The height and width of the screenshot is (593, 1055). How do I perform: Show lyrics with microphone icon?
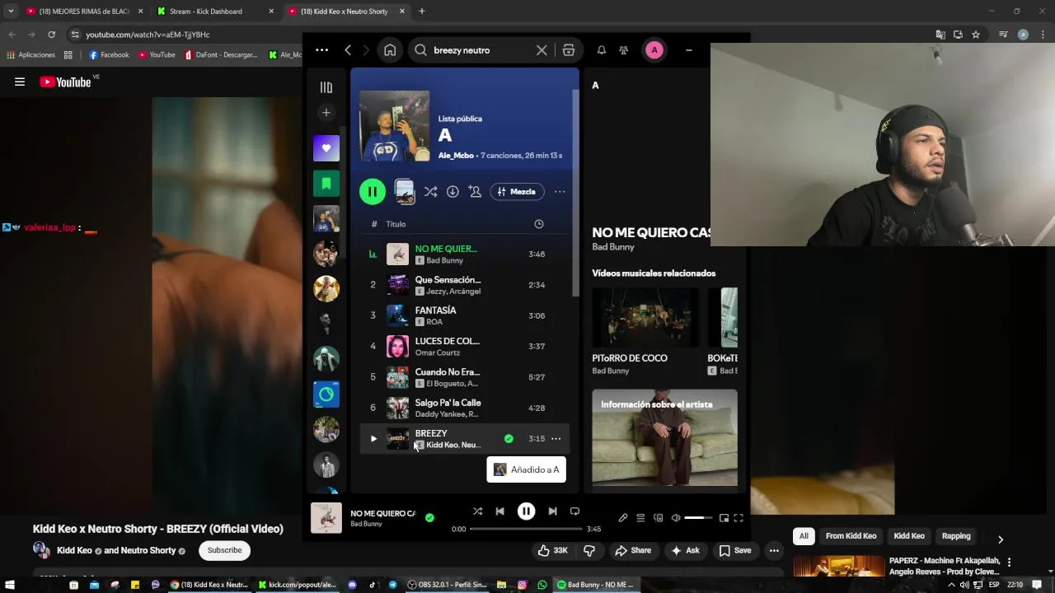(623, 518)
